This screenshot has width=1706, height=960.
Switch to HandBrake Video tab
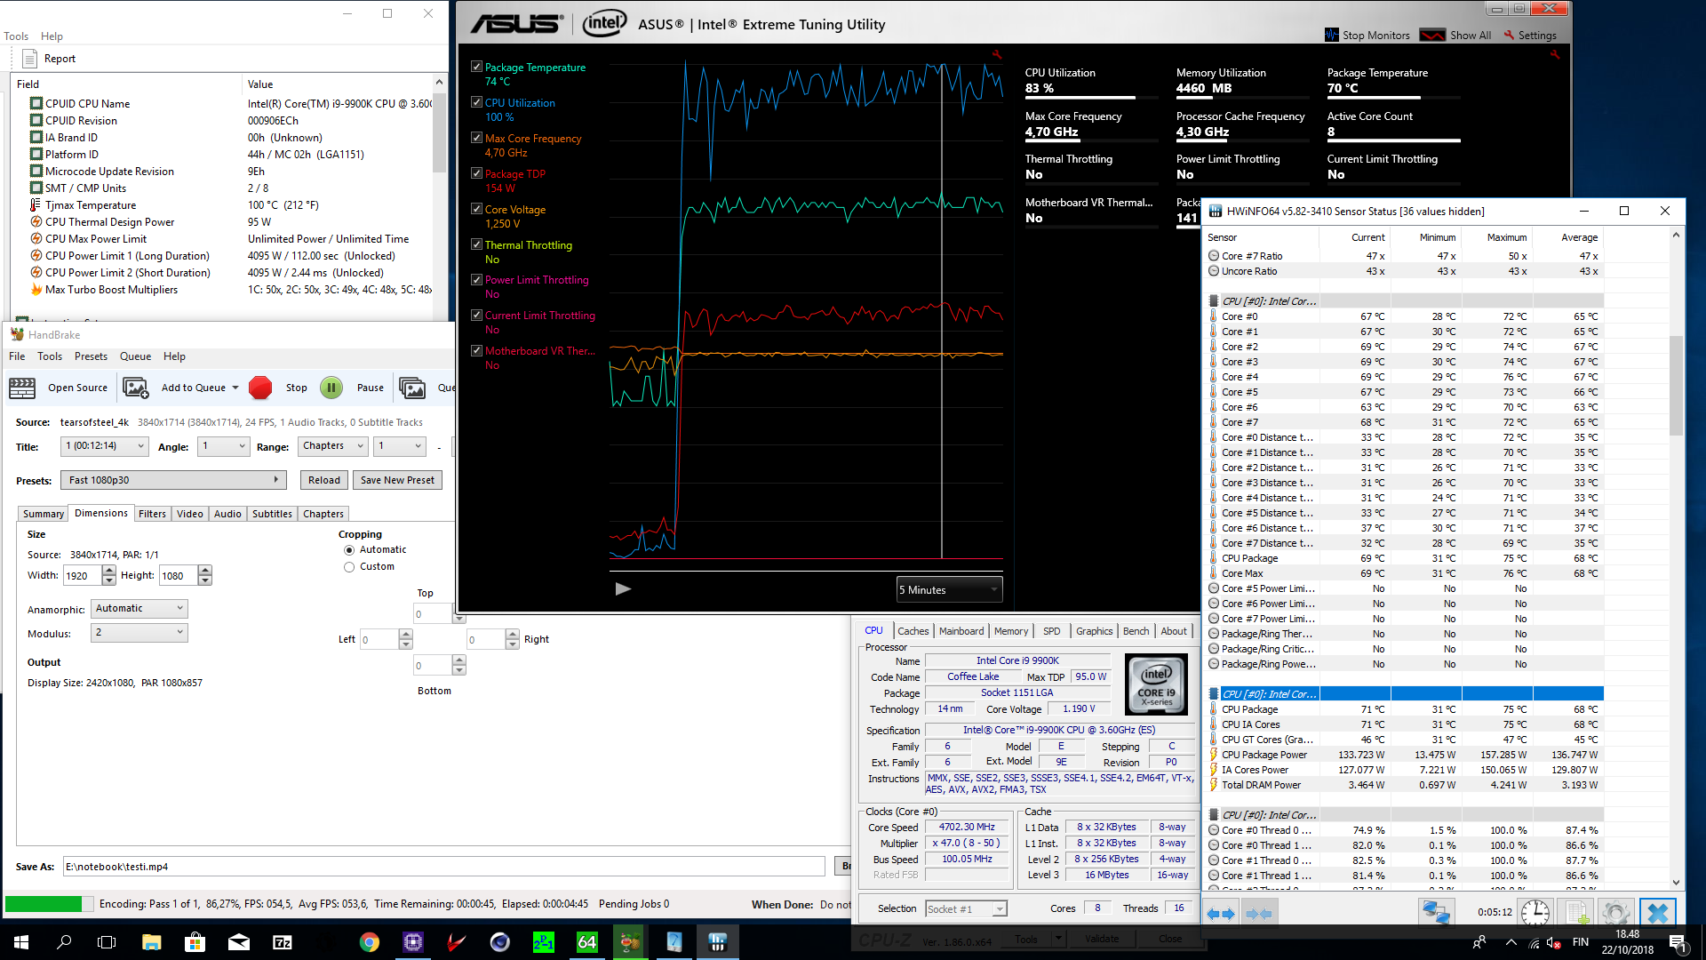pos(189,514)
